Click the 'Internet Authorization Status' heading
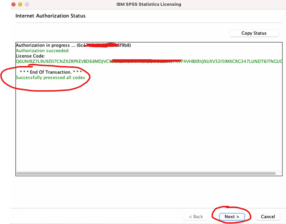This screenshot has width=286, height=224. [x=50, y=16]
